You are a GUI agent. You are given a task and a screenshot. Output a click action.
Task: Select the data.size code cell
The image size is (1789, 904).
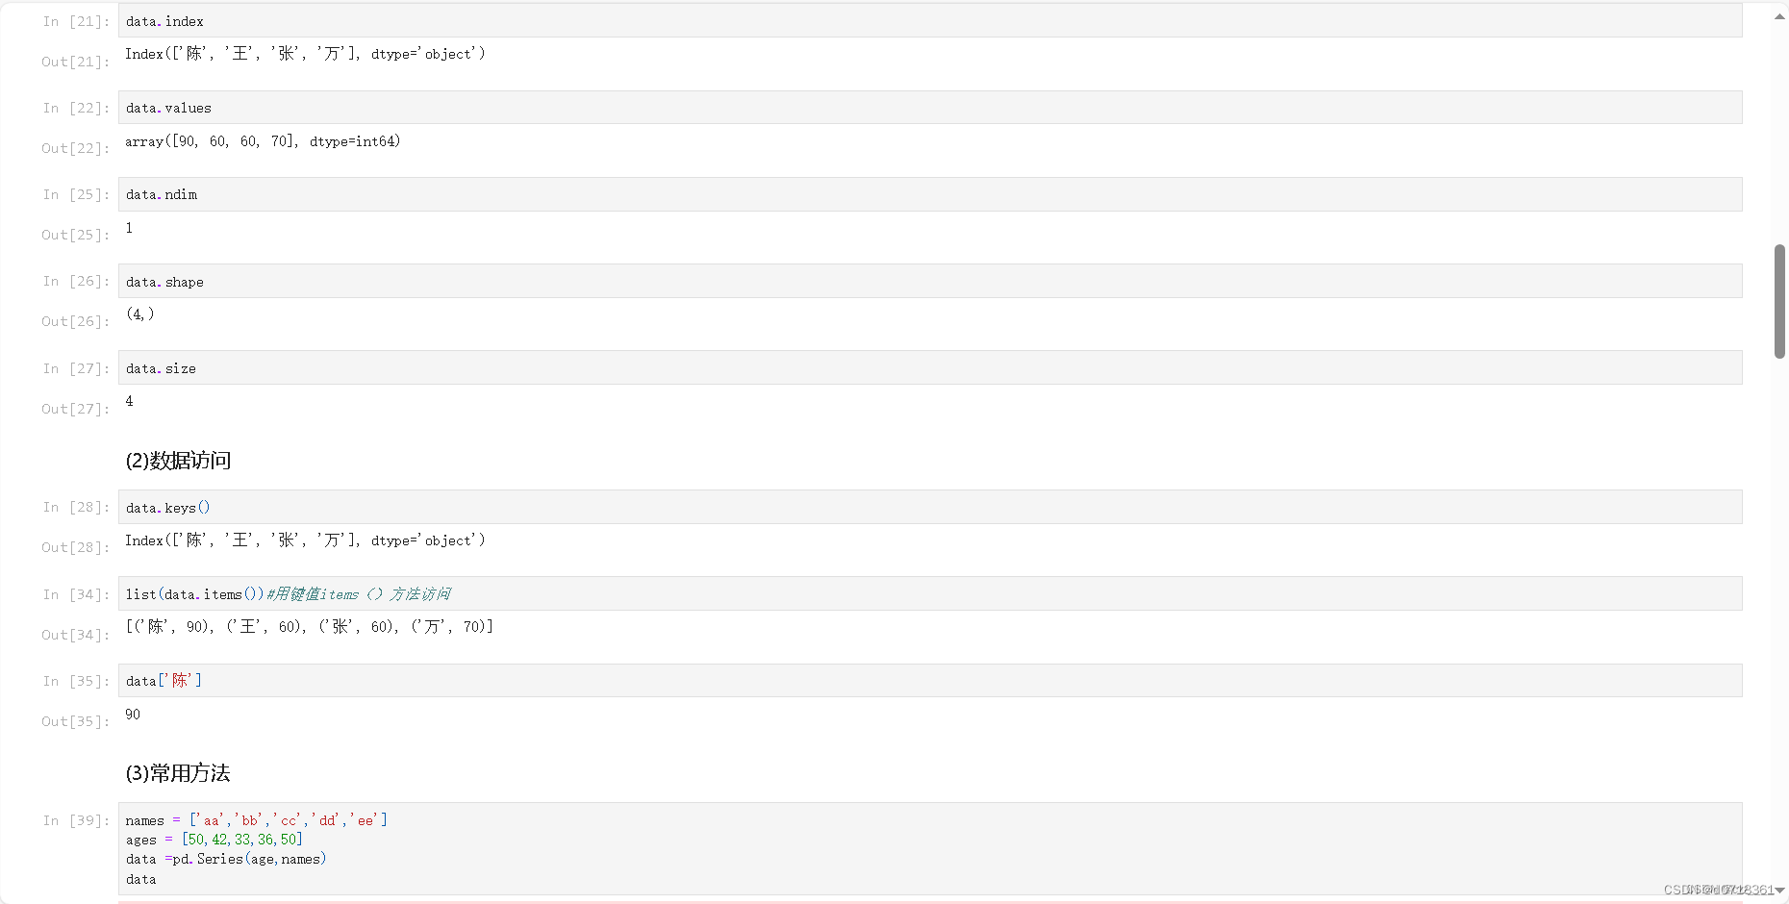[x=930, y=367]
